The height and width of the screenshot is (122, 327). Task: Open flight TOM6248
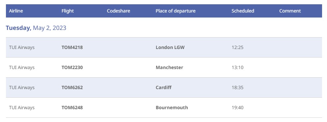click(72, 108)
